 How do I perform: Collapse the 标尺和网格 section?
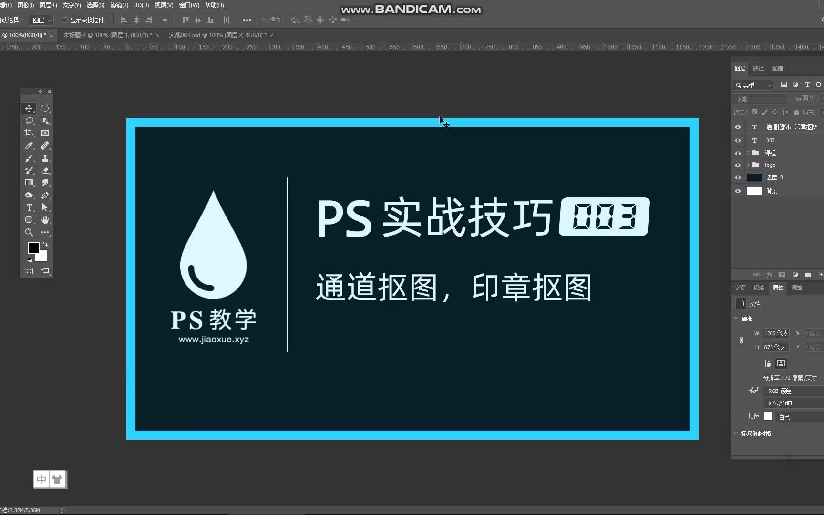[x=736, y=433]
